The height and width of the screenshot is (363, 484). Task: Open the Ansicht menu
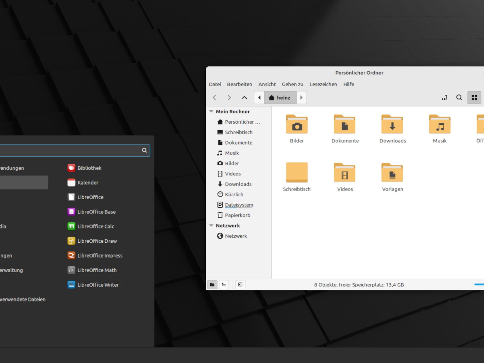coord(267,84)
